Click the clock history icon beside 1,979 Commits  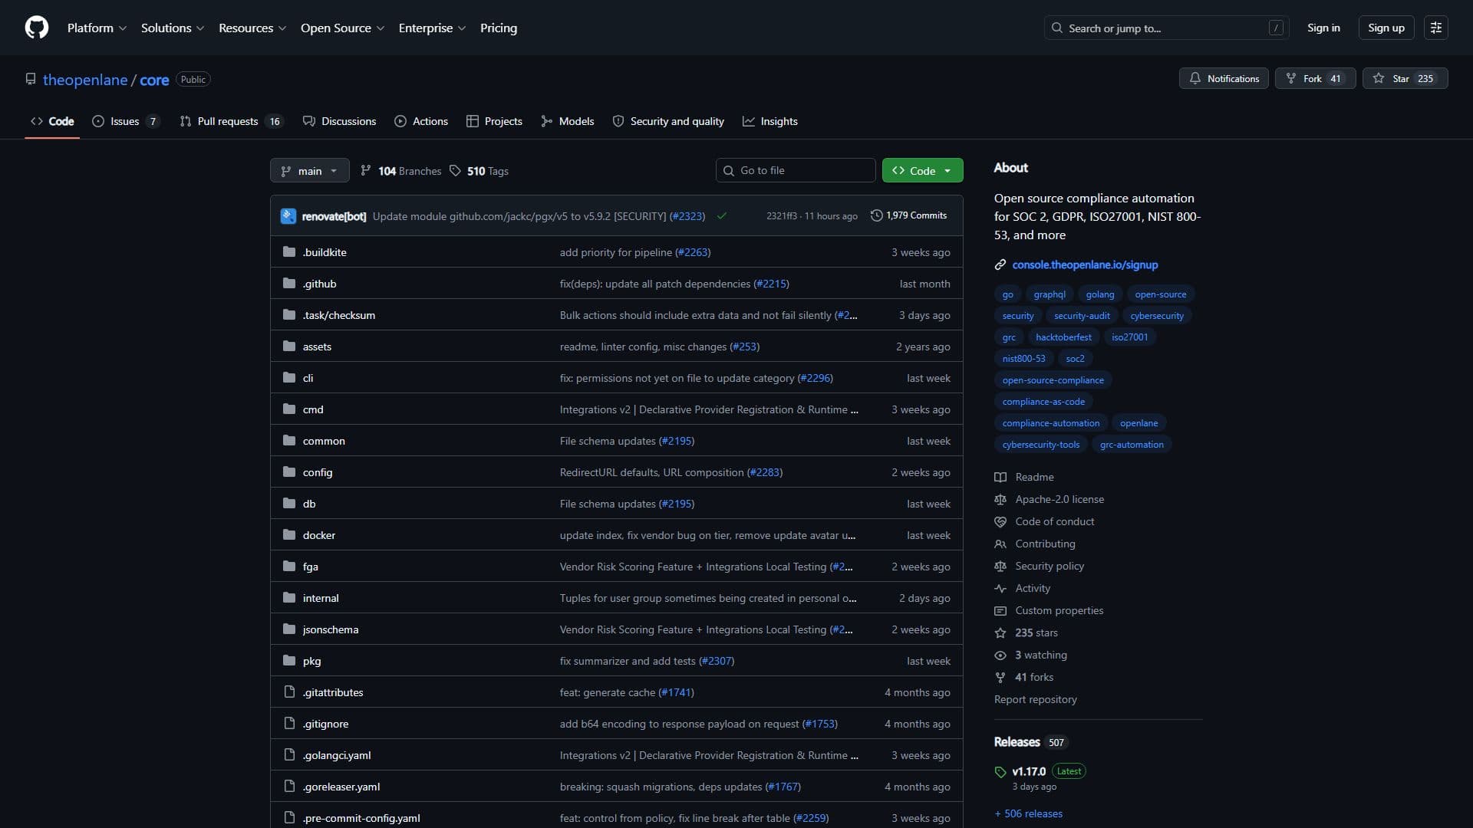[877, 215]
